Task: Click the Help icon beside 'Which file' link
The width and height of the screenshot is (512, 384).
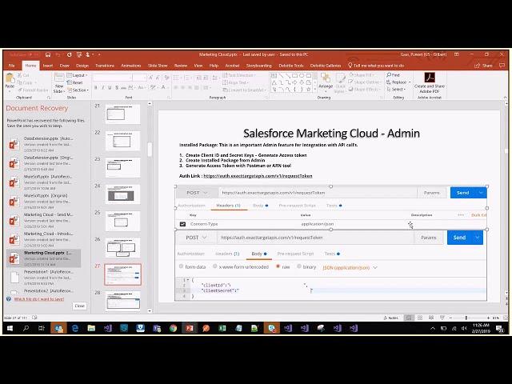Action: coord(9,298)
